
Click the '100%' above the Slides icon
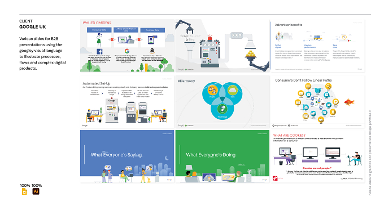(x=25, y=186)
